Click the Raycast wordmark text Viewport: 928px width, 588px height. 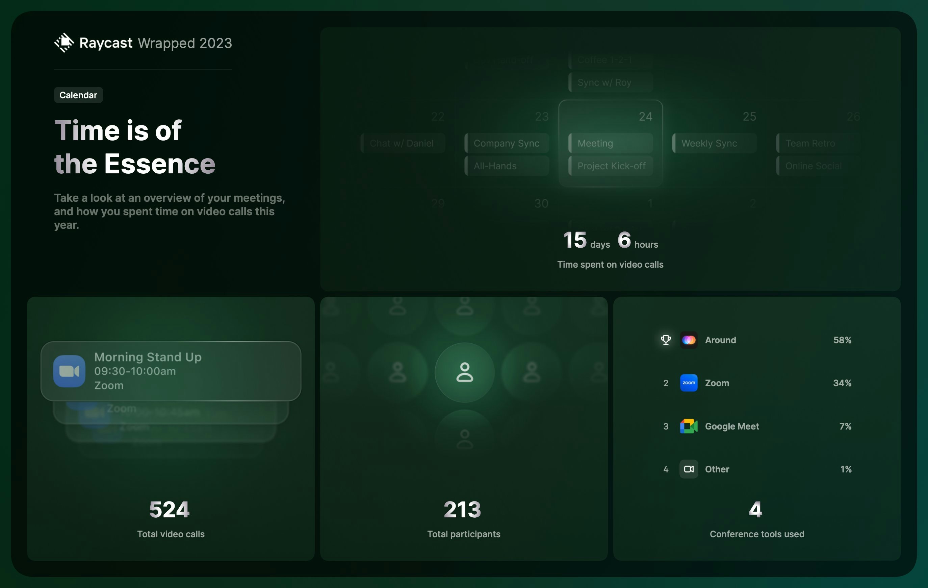pyautogui.click(x=106, y=43)
